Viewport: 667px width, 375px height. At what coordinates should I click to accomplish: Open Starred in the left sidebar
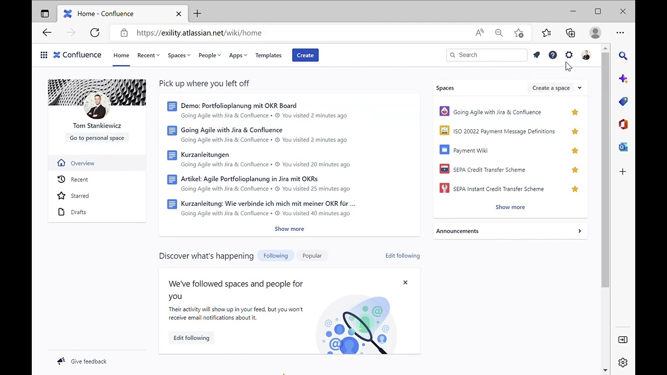click(97, 196)
